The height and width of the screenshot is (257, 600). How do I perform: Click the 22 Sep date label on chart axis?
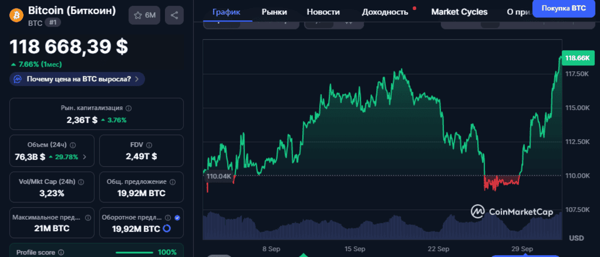coord(438,248)
